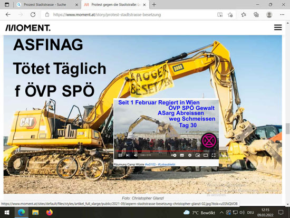Open the site hamburger menu
This screenshot has width=290, height=218.
pos(278,27)
